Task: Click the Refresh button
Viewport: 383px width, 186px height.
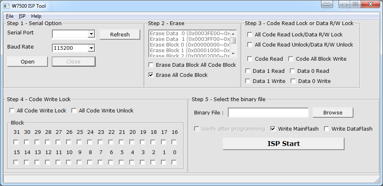Action: click(x=120, y=34)
